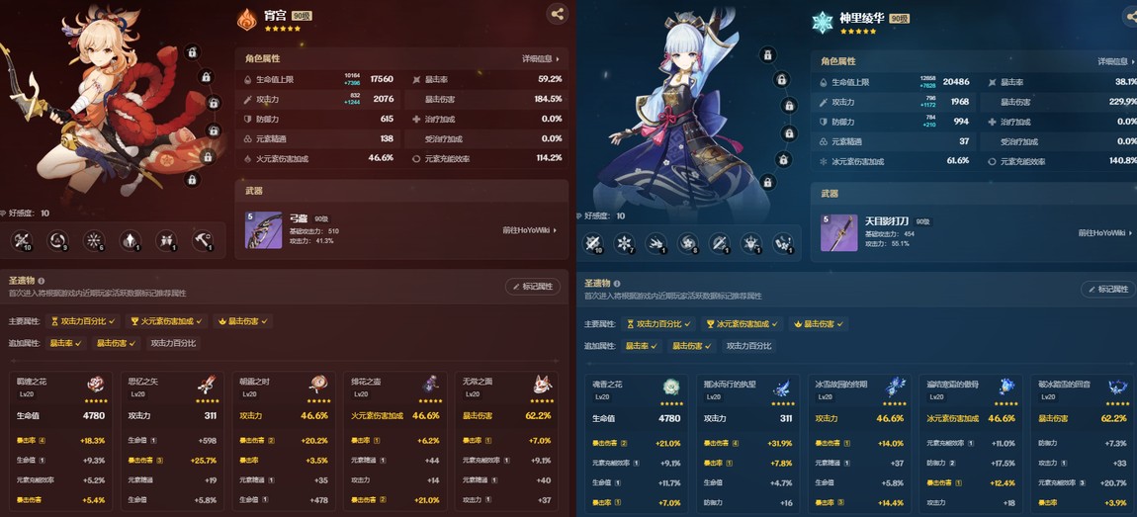Select Ayaka's second talent snowflake icon

[624, 243]
